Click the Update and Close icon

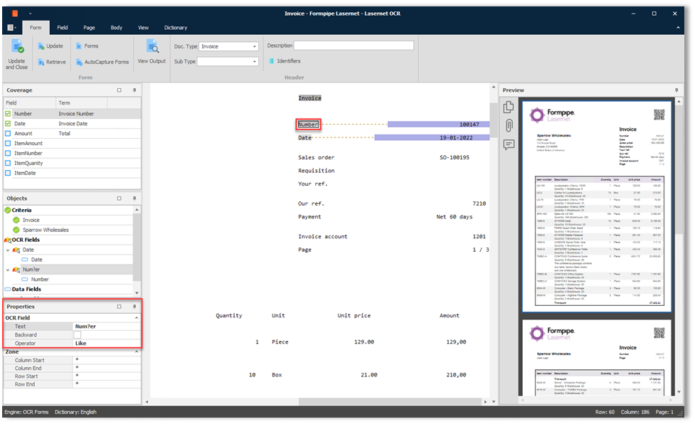[17, 46]
